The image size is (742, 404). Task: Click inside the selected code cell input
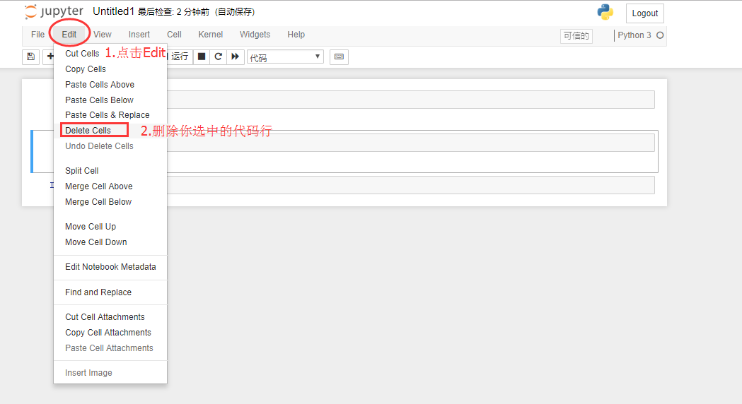(x=410, y=143)
